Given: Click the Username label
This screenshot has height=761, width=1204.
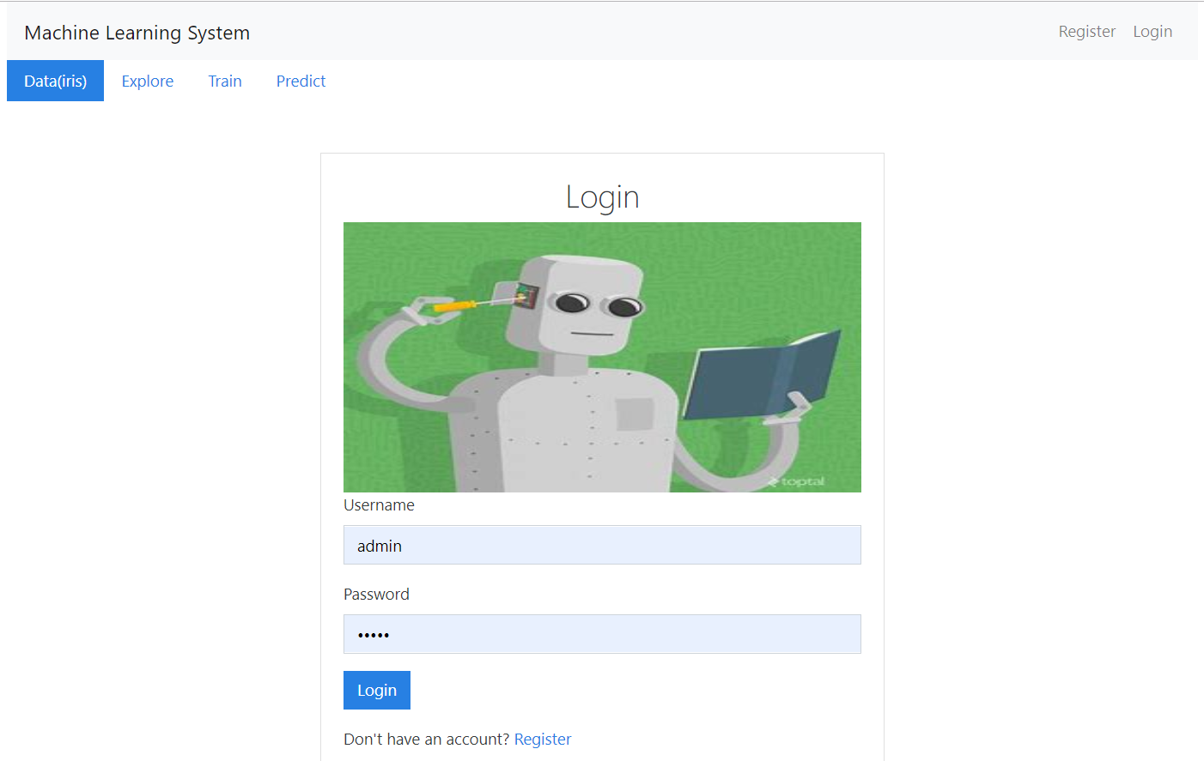Looking at the screenshot, I should point(379,505).
